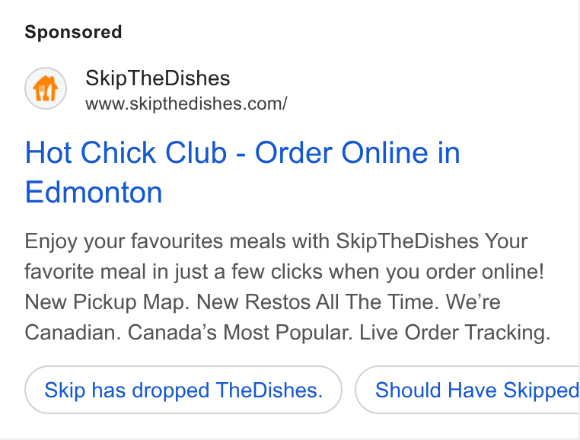This screenshot has height=440, width=580.
Task: Click the orange SkipTheDishes house logo
Action: (x=46, y=88)
